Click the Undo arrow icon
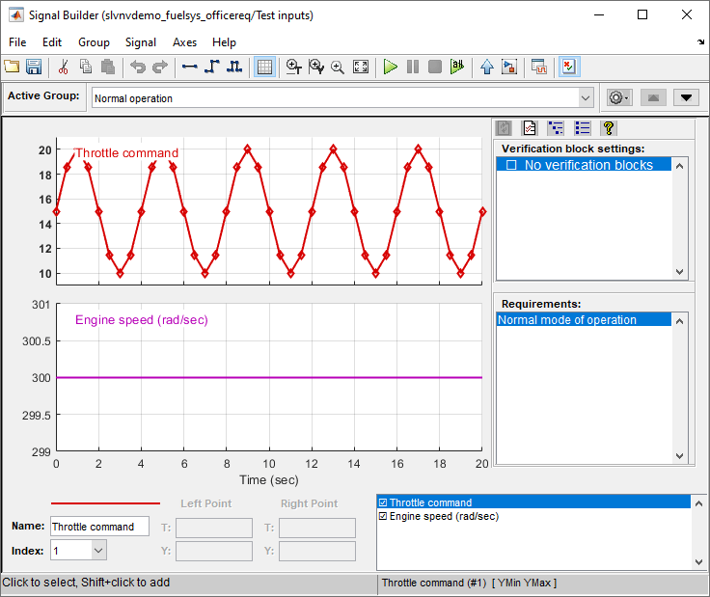This screenshot has width=710, height=597. [x=138, y=67]
